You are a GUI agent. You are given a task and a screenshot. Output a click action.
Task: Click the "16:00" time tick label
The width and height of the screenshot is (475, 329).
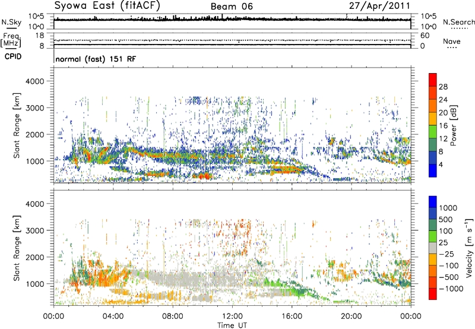point(292,317)
